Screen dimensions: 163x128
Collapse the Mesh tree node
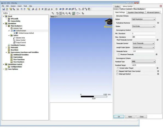[4, 16]
